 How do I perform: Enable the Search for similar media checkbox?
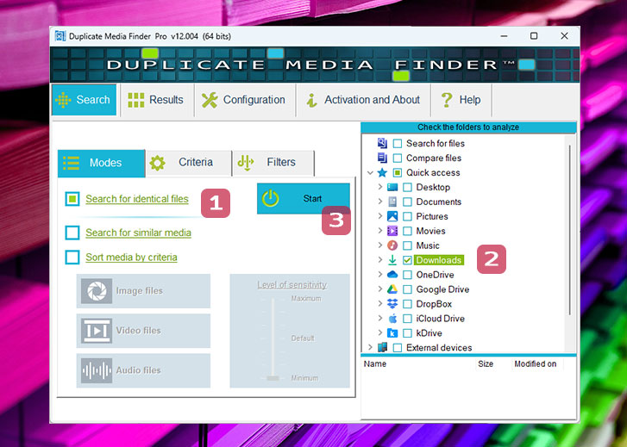tap(72, 233)
